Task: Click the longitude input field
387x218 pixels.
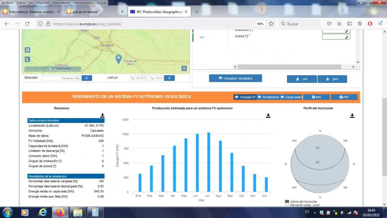Action: tap(156, 78)
